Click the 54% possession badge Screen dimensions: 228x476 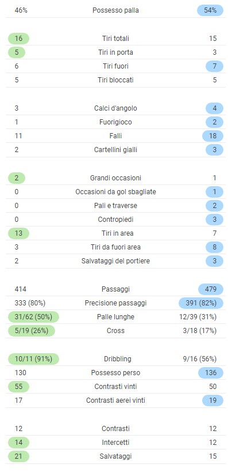point(210,10)
